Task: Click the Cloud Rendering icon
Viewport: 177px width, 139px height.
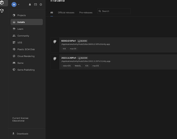Action: point(14,56)
